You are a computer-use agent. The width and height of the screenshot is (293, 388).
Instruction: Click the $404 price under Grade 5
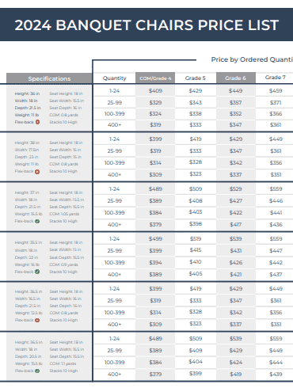point(196,362)
